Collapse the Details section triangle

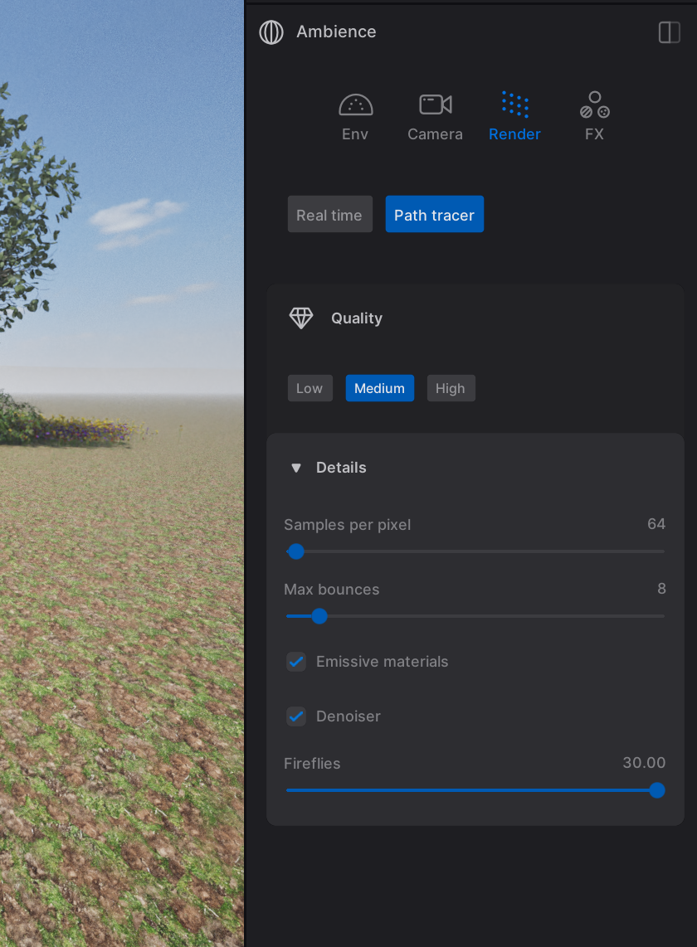[x=296, y=469]
